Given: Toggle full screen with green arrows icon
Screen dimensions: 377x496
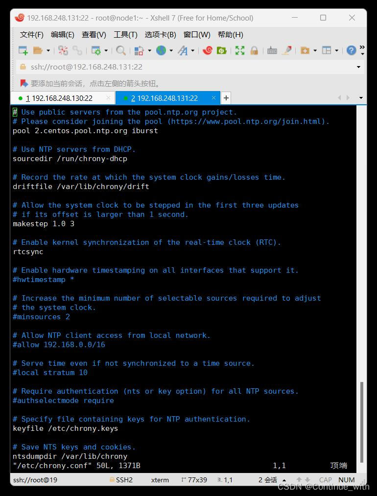Looking at the screenshot, I should (240, 50).
